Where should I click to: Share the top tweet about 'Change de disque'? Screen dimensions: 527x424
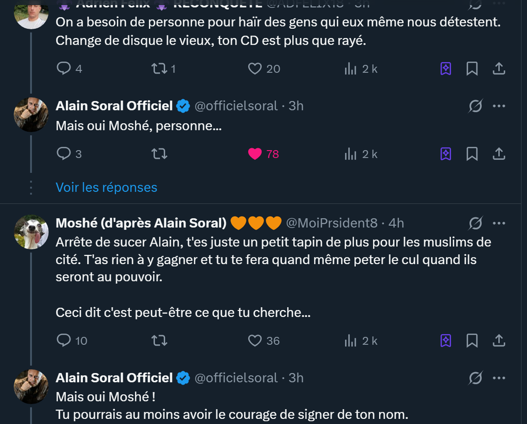click(498, 69)
